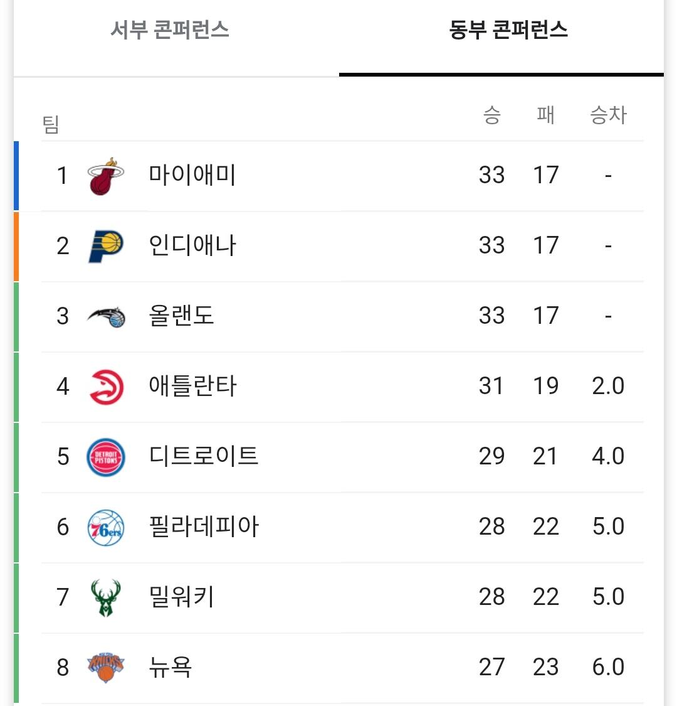677x706 pixels.
Task: Open the 인디애나 team link
Action: [192, 245]
